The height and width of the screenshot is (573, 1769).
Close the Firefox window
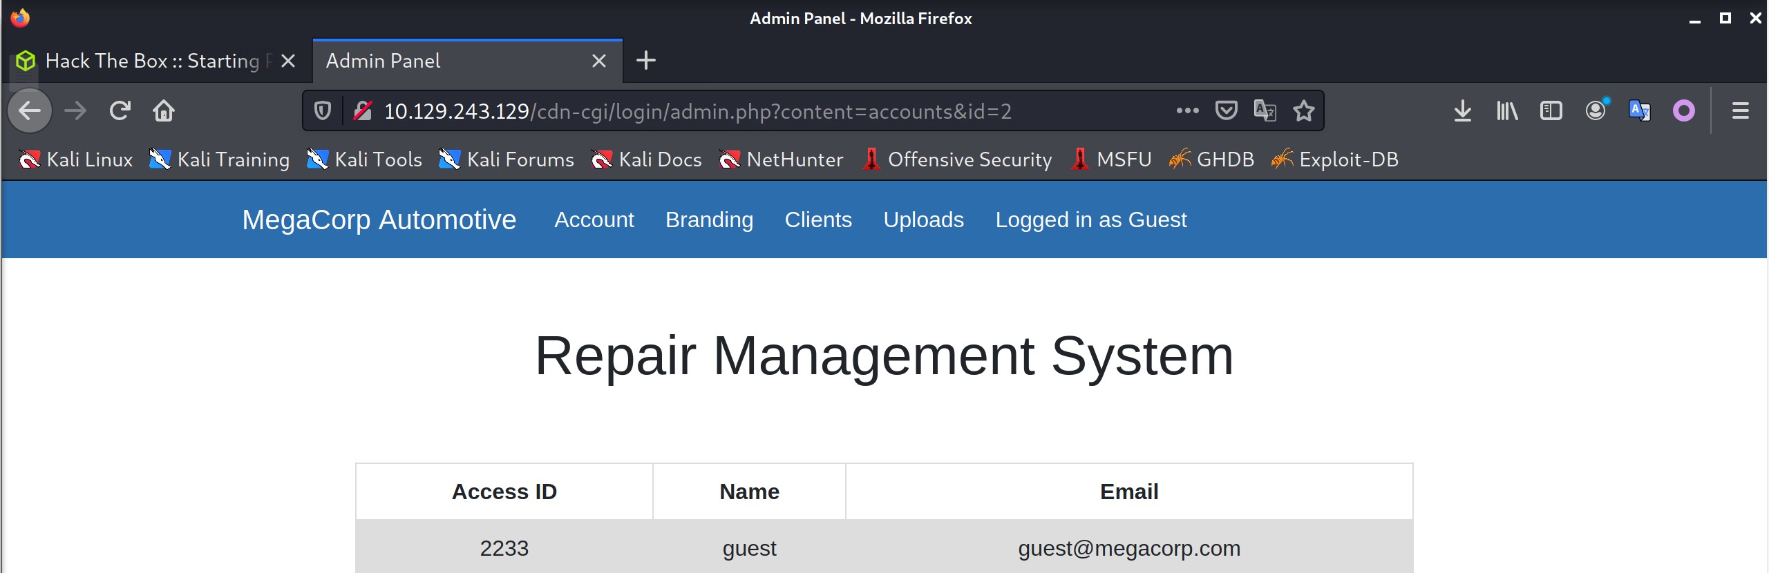tap(1756, 19)
